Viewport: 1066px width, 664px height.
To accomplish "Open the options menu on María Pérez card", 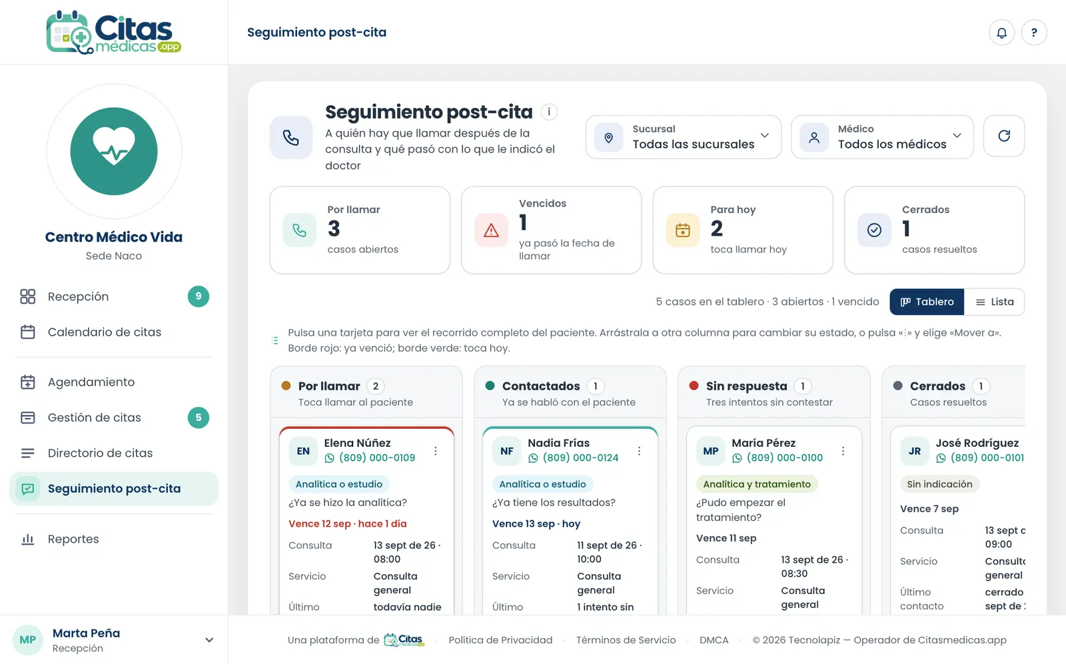I will pos(843,451).
